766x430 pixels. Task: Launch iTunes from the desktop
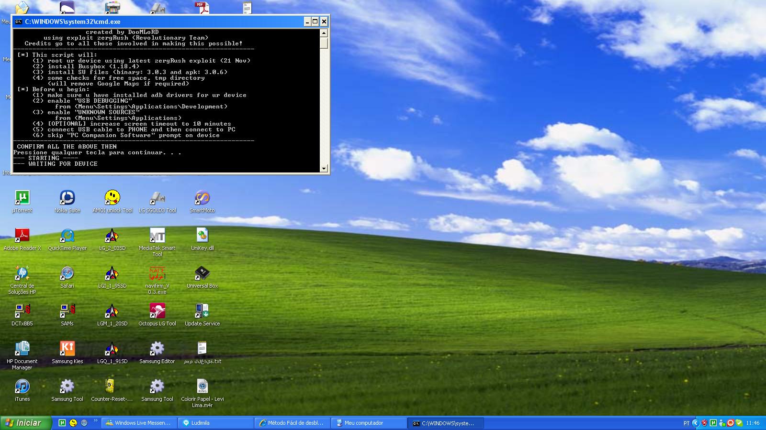pyautogui.click(x=22, y=390)
